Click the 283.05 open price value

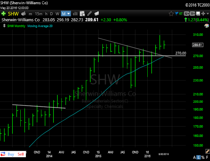tap(49, 20)
